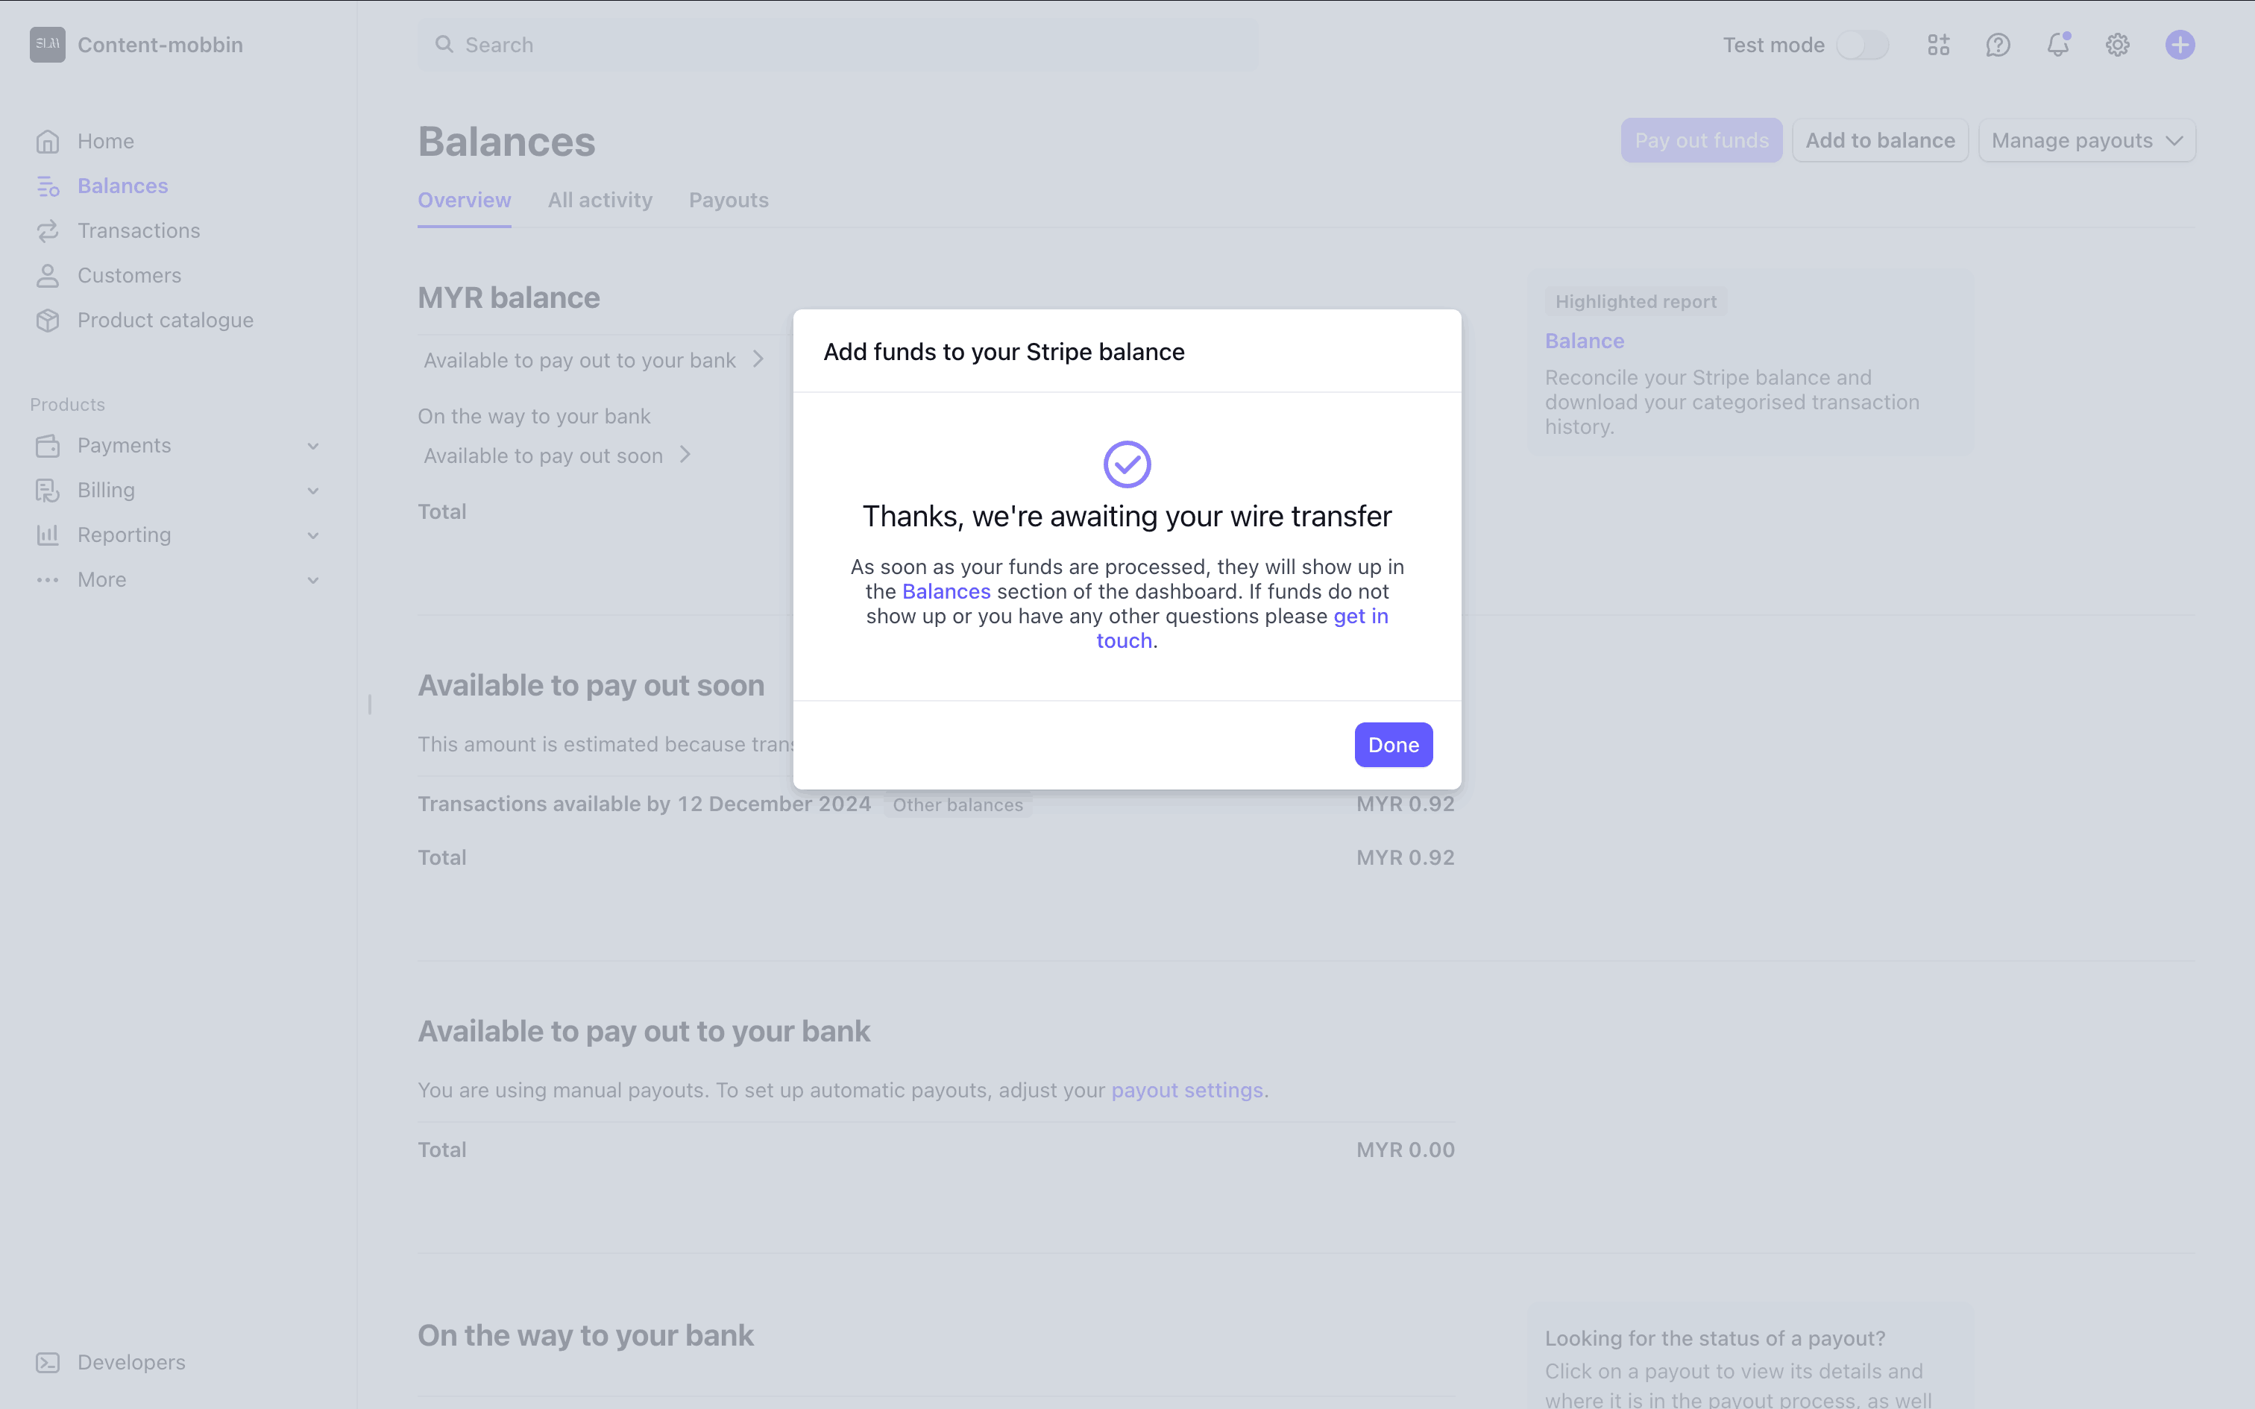Screen dimensions: 2255x1409
Task: Expand the Payments menu chevron
Action: 313,447
